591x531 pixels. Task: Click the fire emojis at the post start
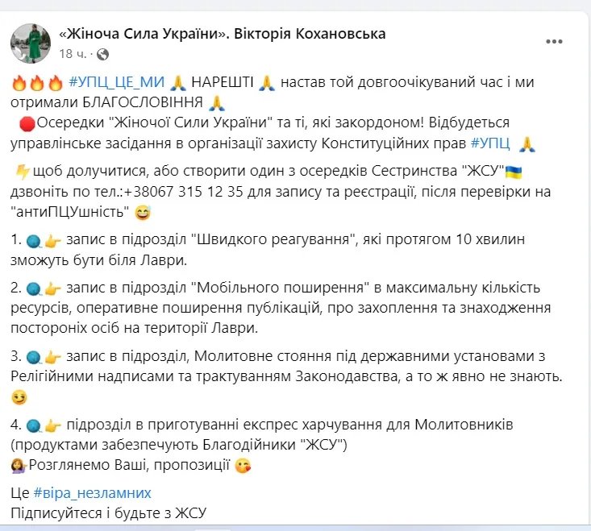tap(37, 81)
